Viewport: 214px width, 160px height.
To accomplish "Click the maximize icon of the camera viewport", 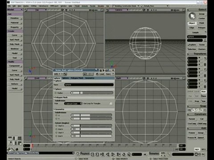I will pyautogui.click(x=184, y=10).
